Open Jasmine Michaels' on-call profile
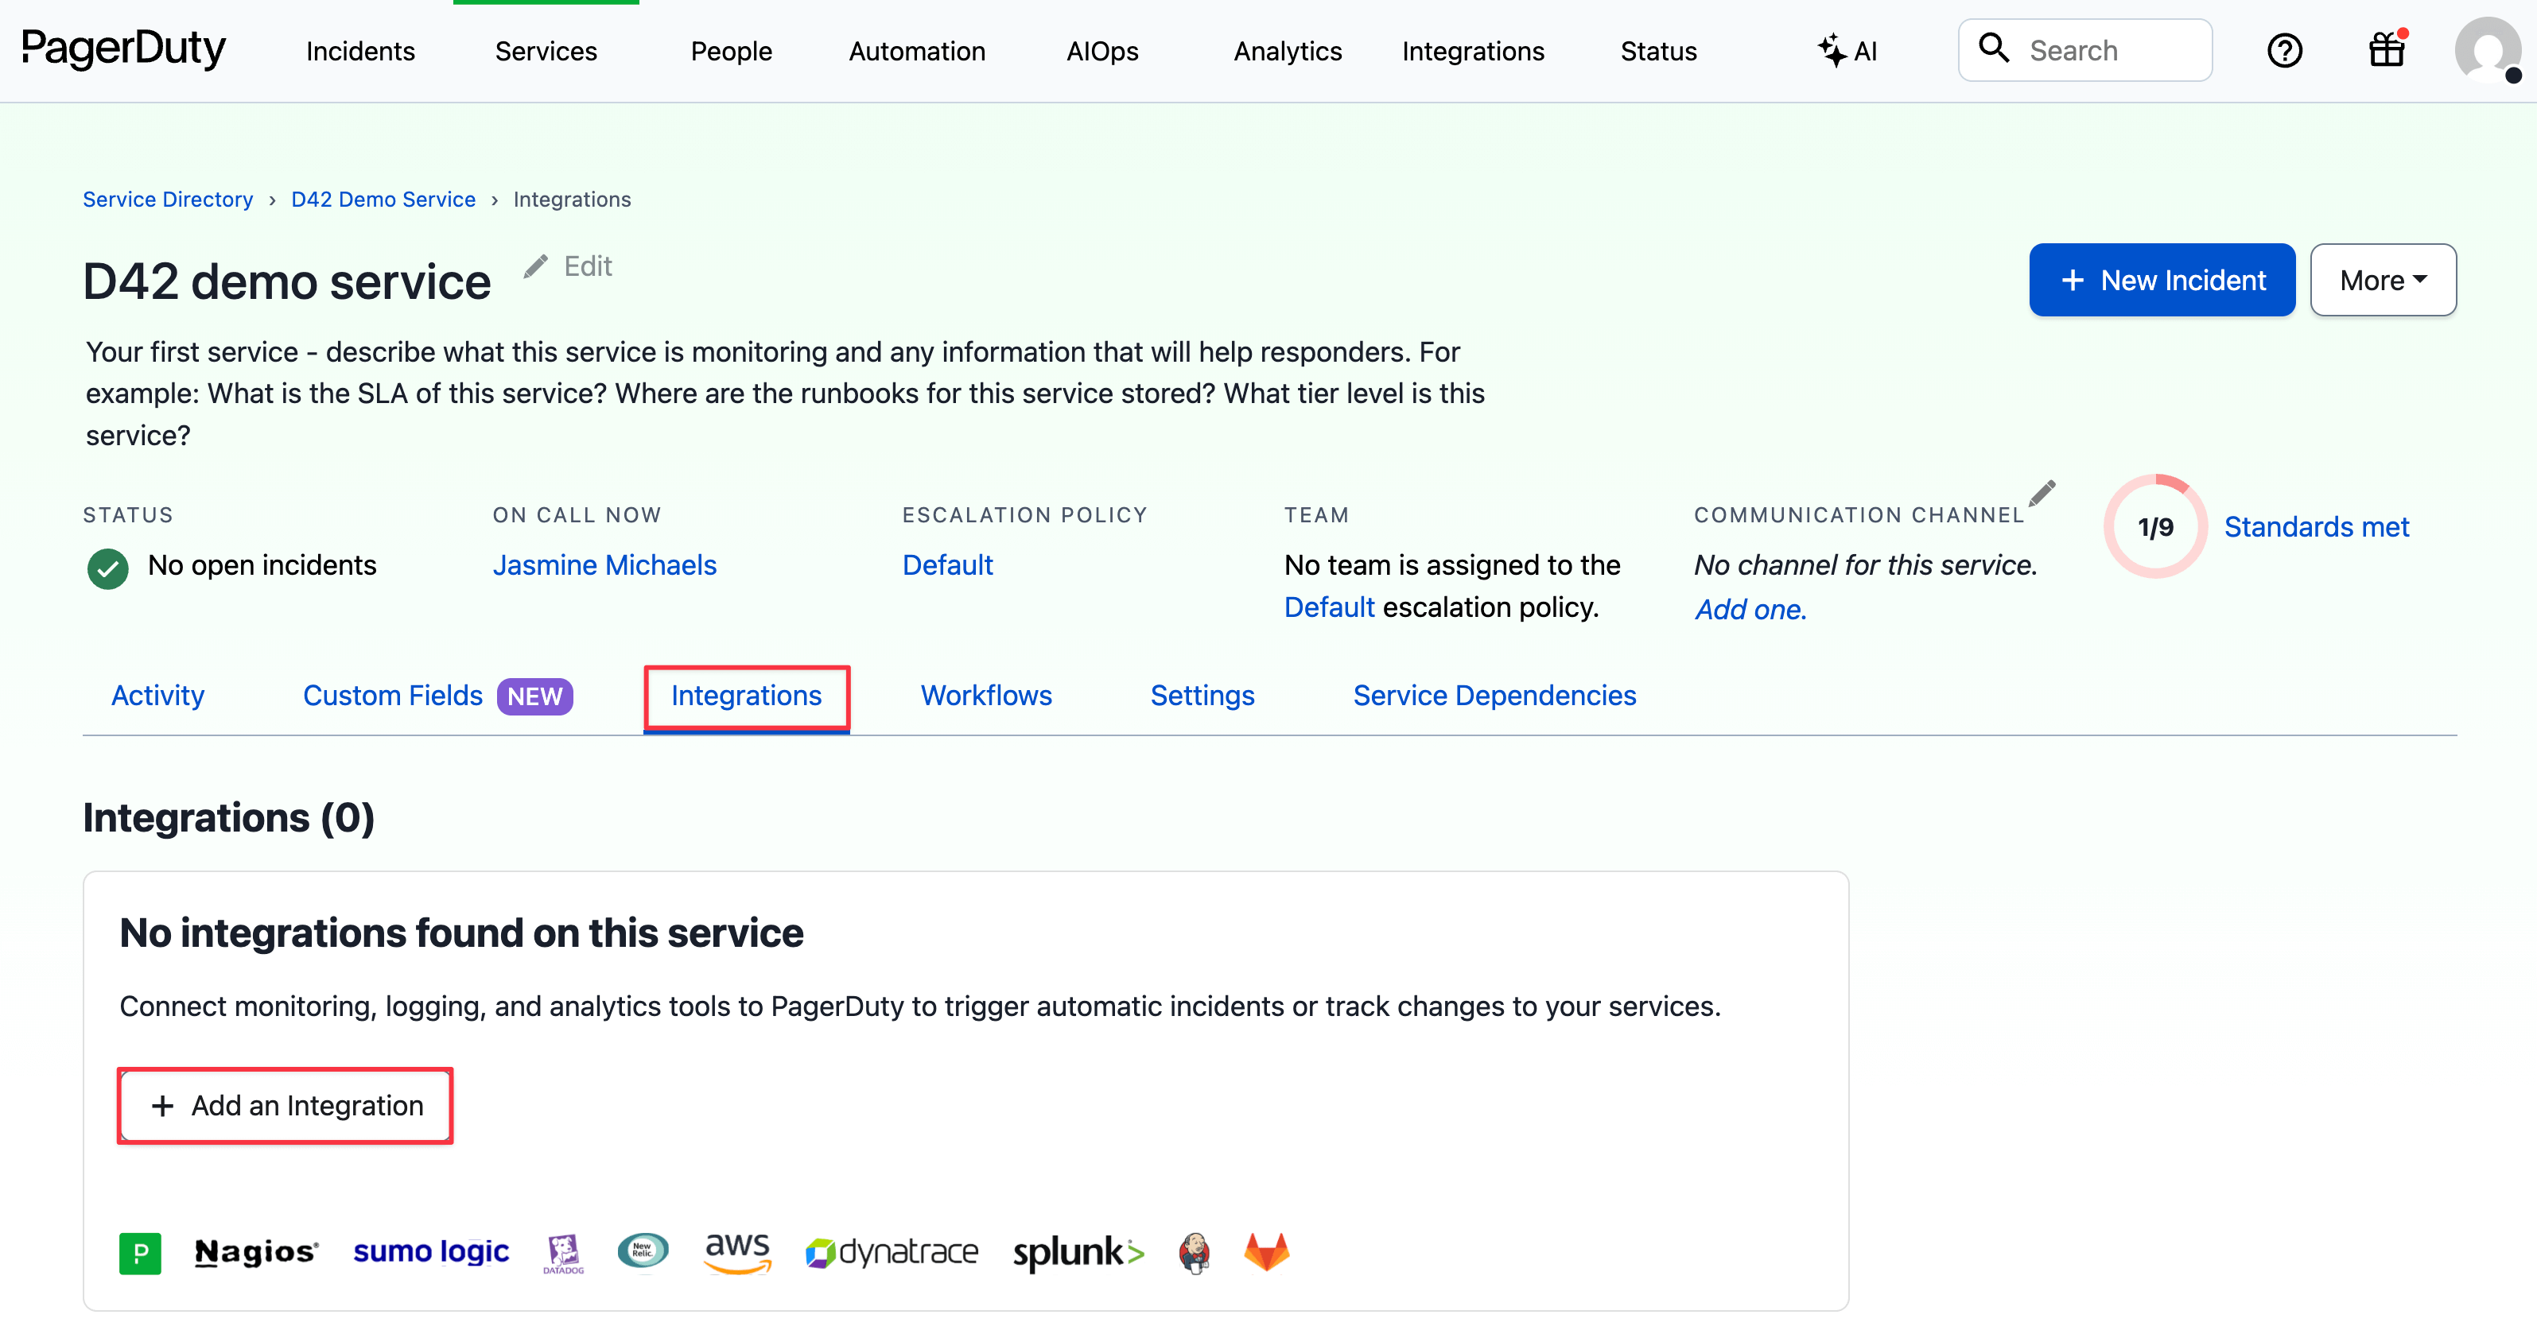Viewport: 2537px width, 1334px height. (x=604, y=564)
